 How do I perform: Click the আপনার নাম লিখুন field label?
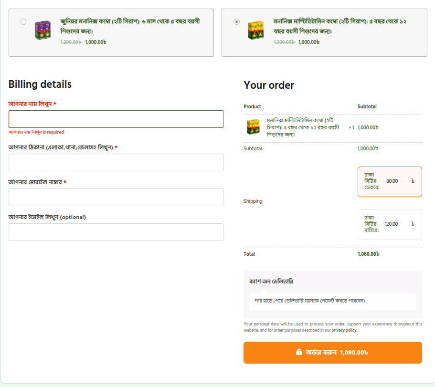tap(30, 104)
